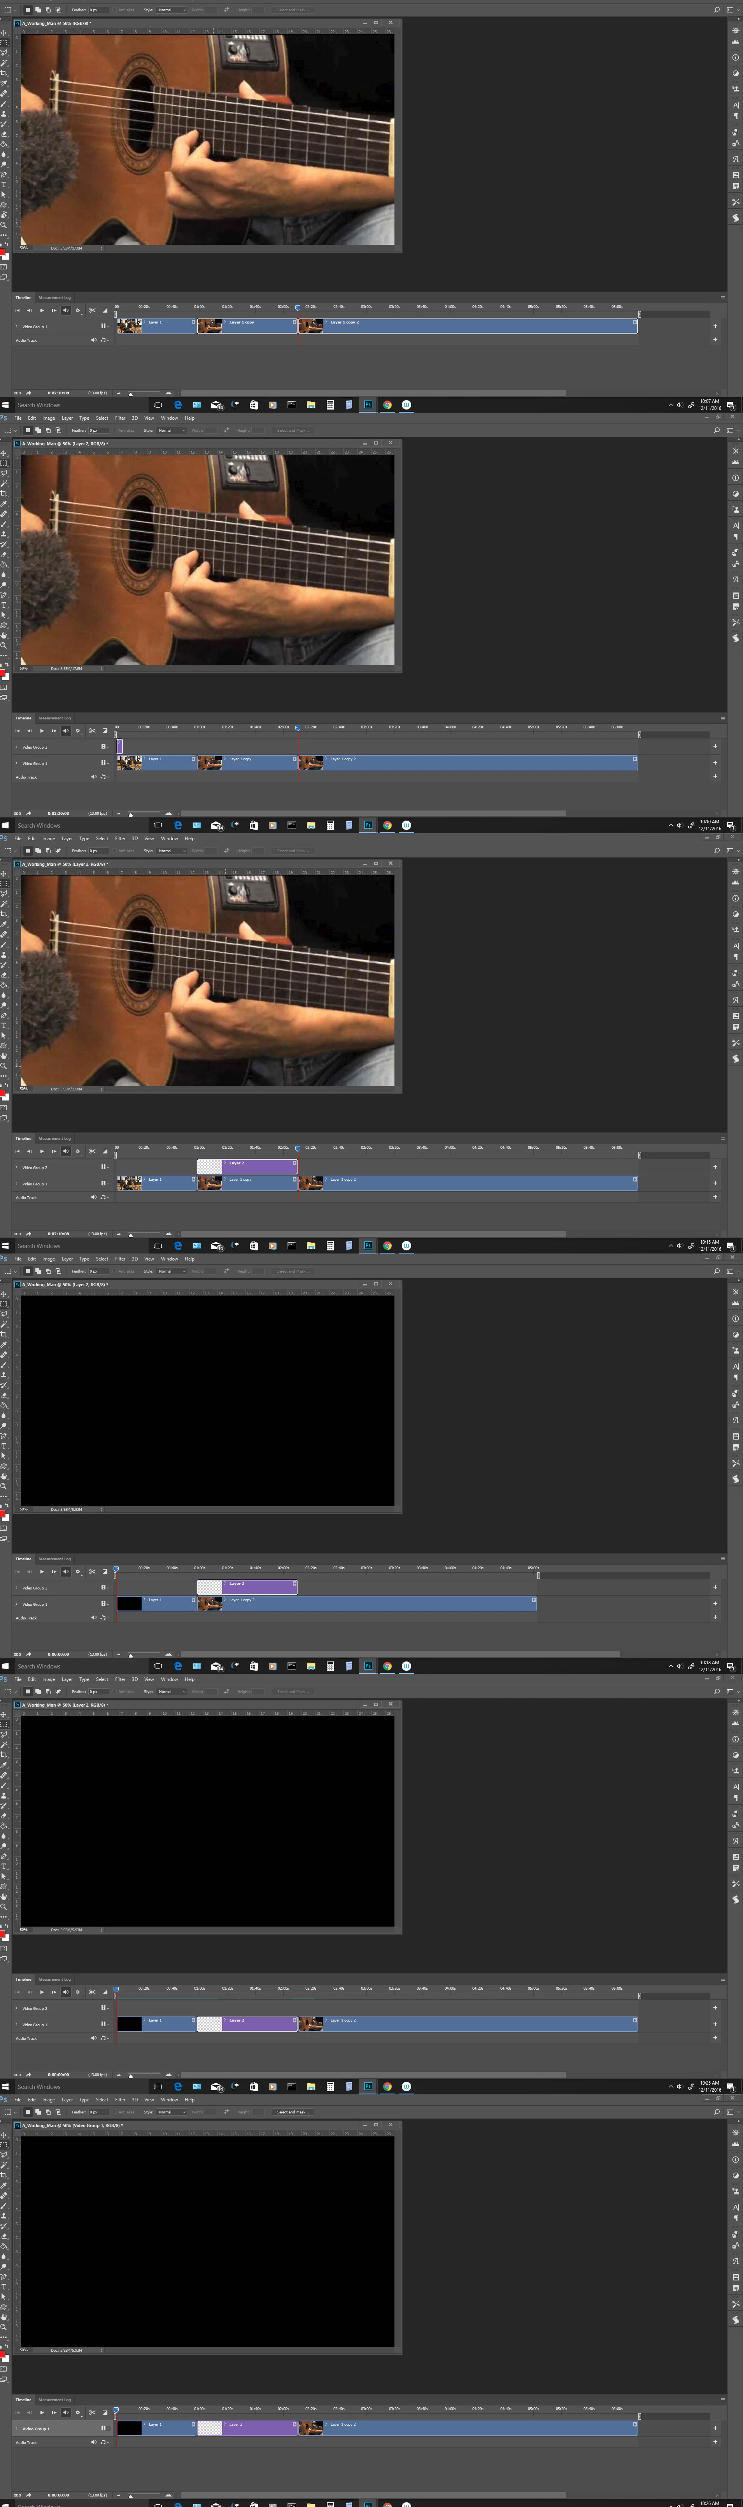Open Video Group 1 filmstrip dropdown, 10:07 AM capture
The height and width of the screenshot is (2507, 743).
tap(105, 327)
